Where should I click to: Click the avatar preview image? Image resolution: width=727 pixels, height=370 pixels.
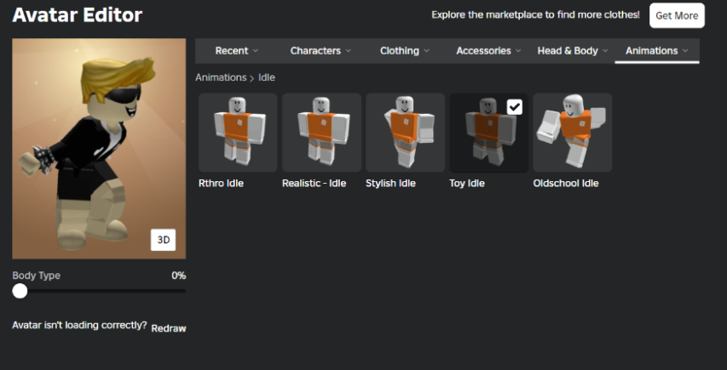click(99, 149)
